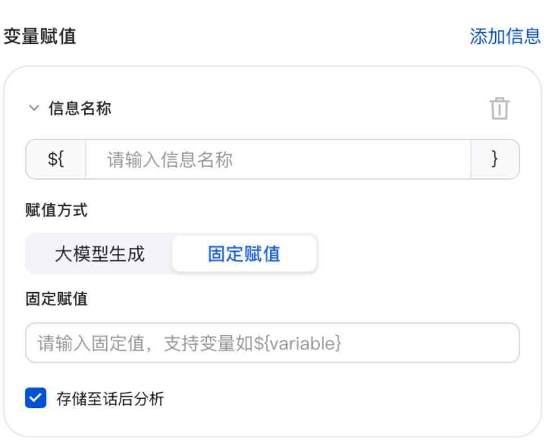Focus the 请输入信息名称 input field

[278, 160]
